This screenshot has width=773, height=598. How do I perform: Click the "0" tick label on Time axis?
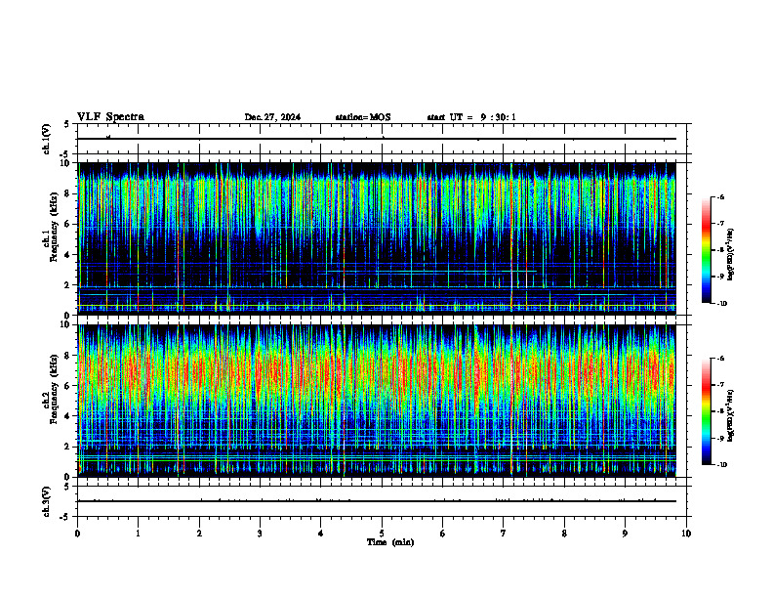coord(77,534)
